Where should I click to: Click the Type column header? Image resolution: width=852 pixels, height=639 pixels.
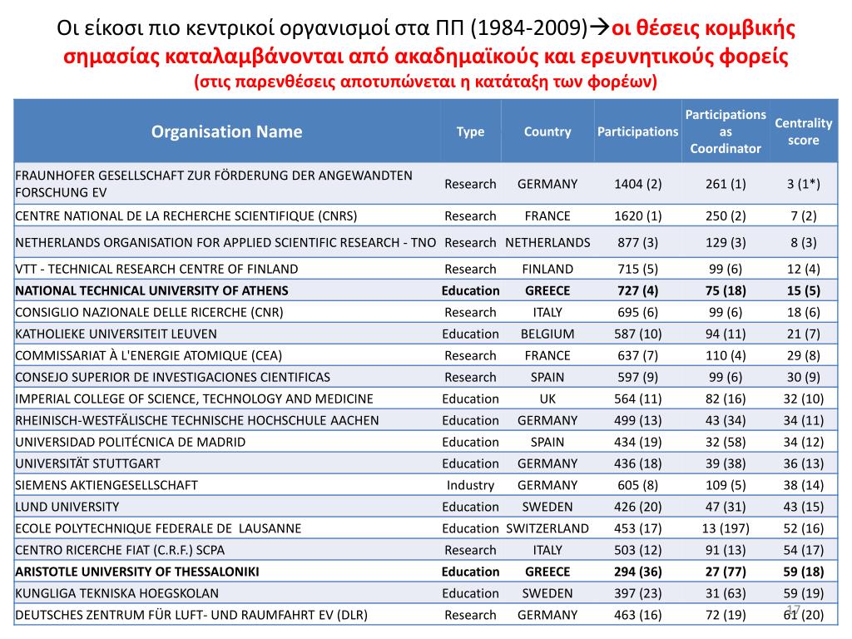coord(471,131)
